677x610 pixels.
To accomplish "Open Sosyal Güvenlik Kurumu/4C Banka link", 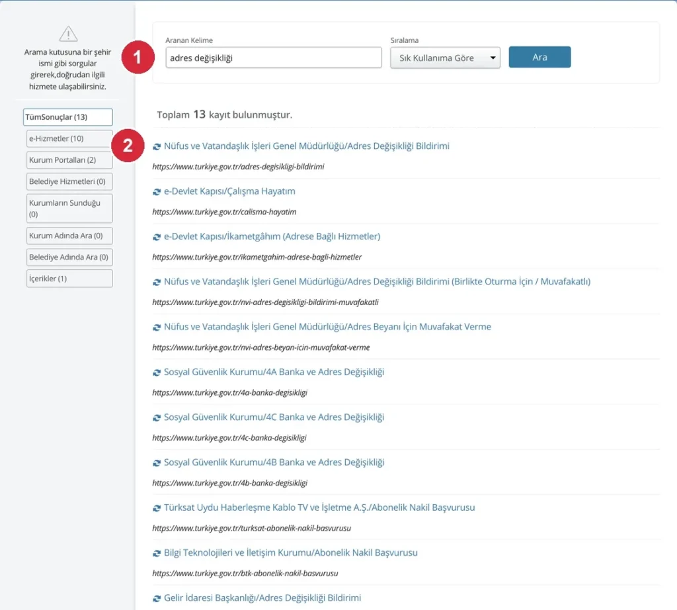I will pyautogui.click(x=274, y=417).
